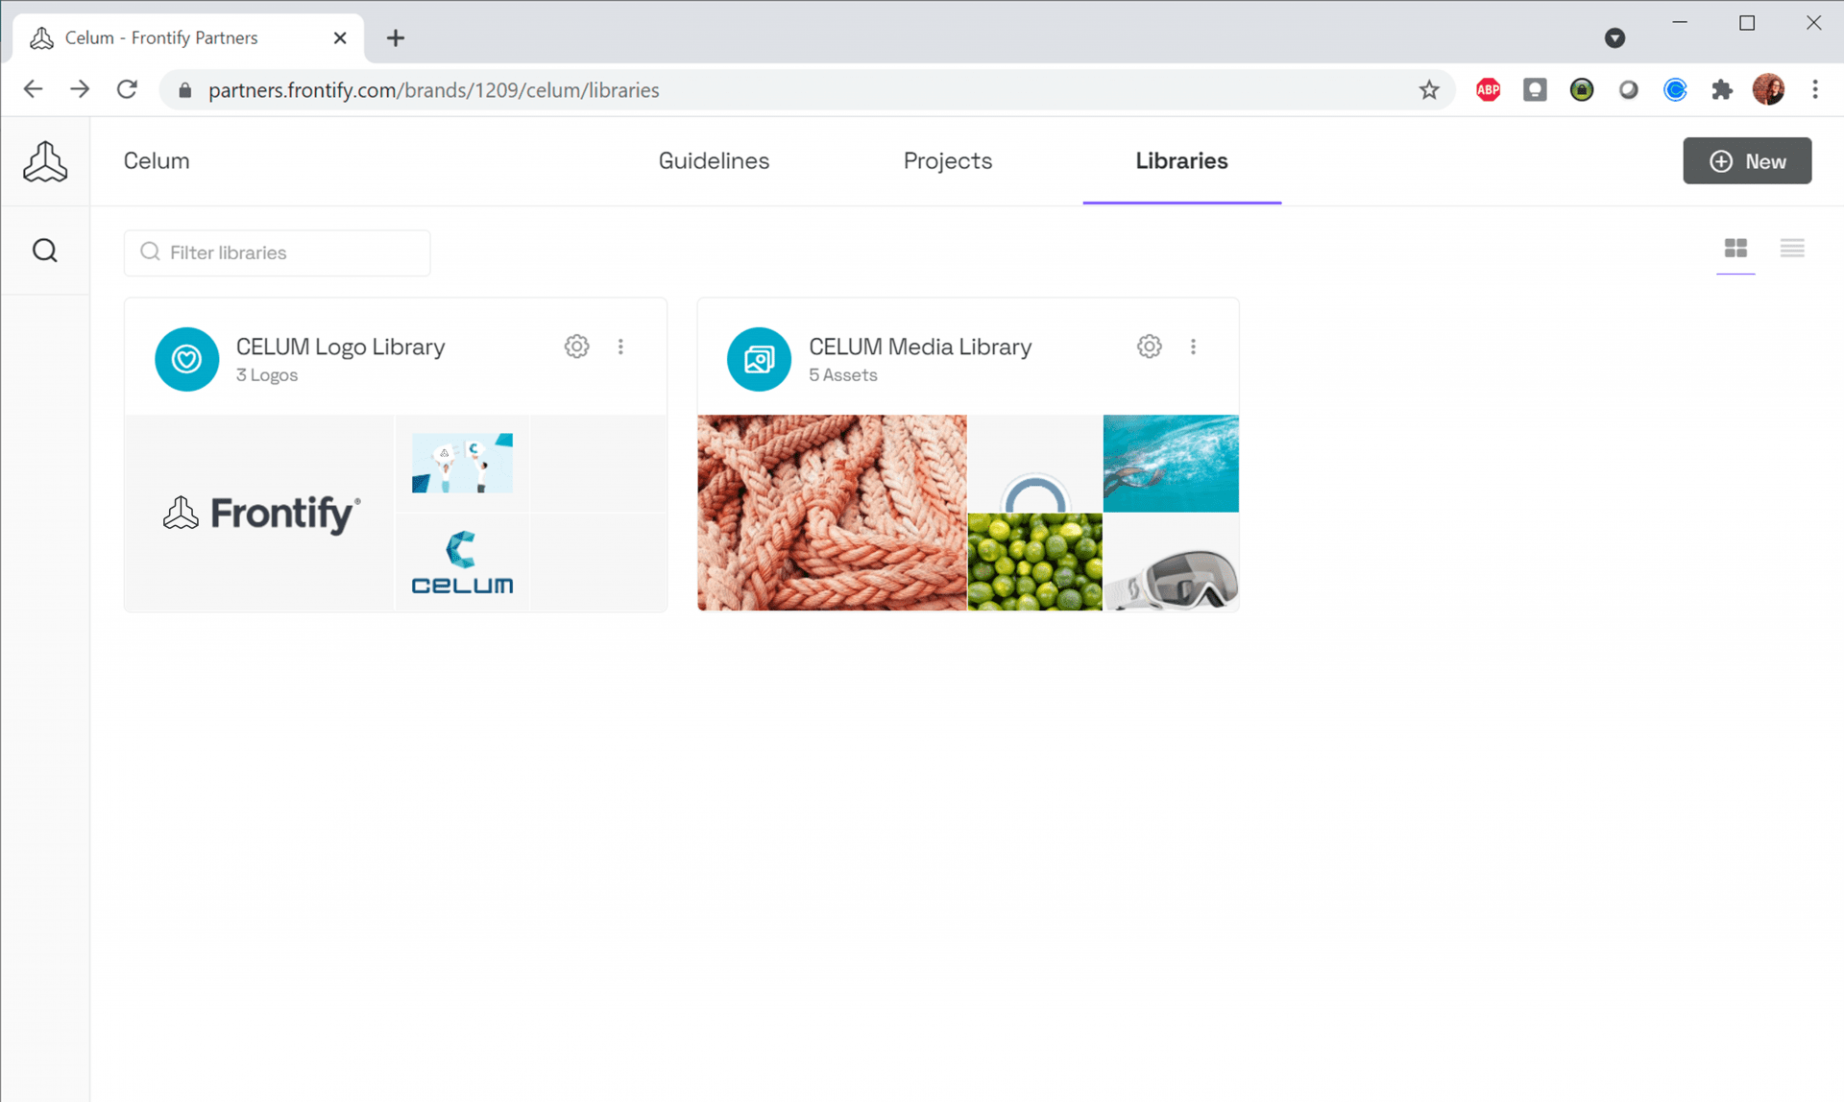The image size is (1844, 1102).
Task: Open settings for CELUM Logo Library
Action: click(576, 347)
